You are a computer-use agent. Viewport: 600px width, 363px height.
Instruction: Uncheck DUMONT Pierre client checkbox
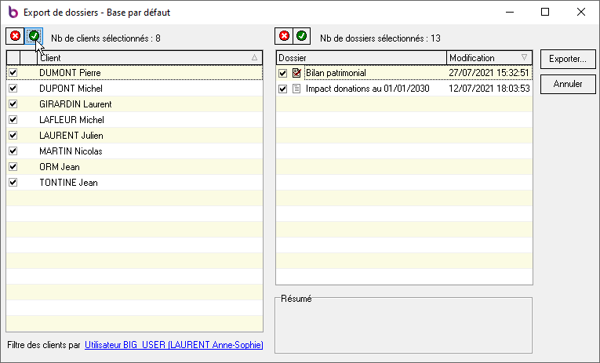[13, 72]
